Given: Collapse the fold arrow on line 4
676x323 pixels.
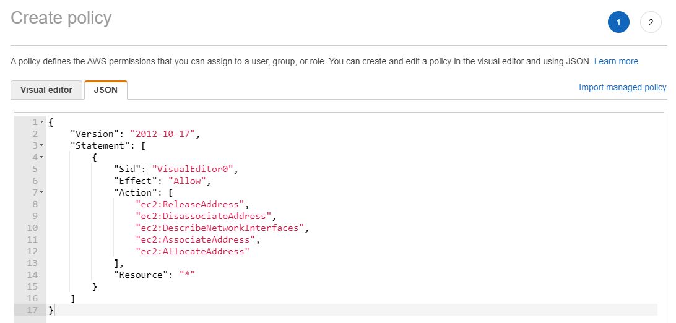Looking at the screenshot, I should [x=42, y=158].
